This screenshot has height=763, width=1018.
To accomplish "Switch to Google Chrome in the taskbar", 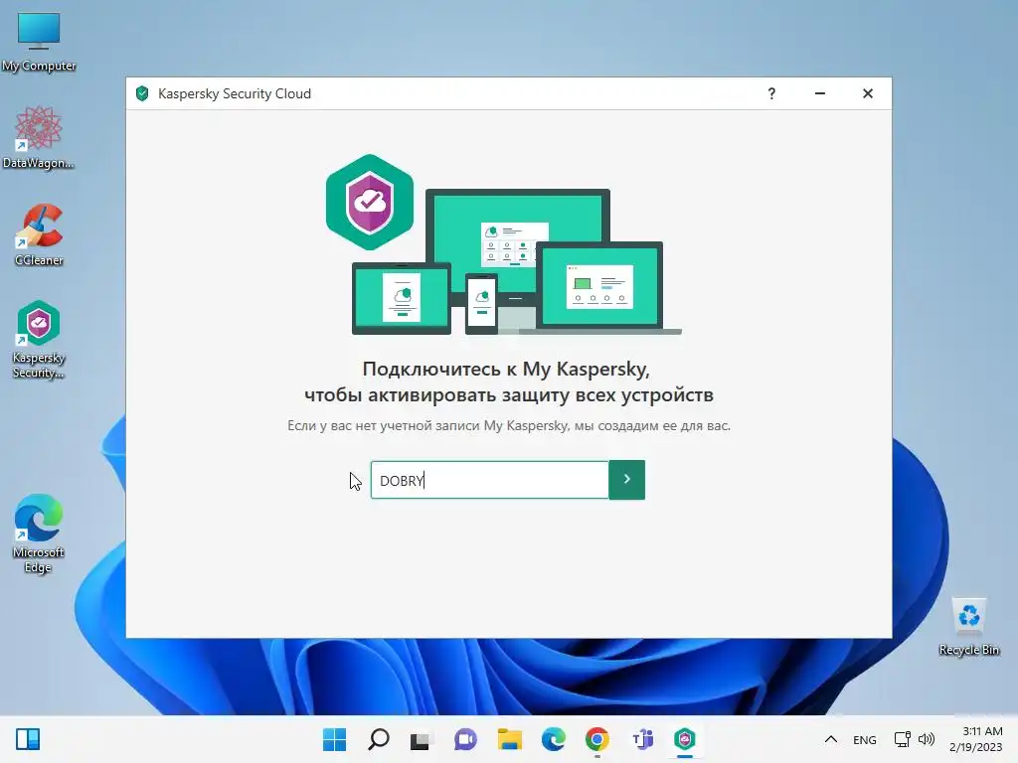I will [x=596, y=739].
